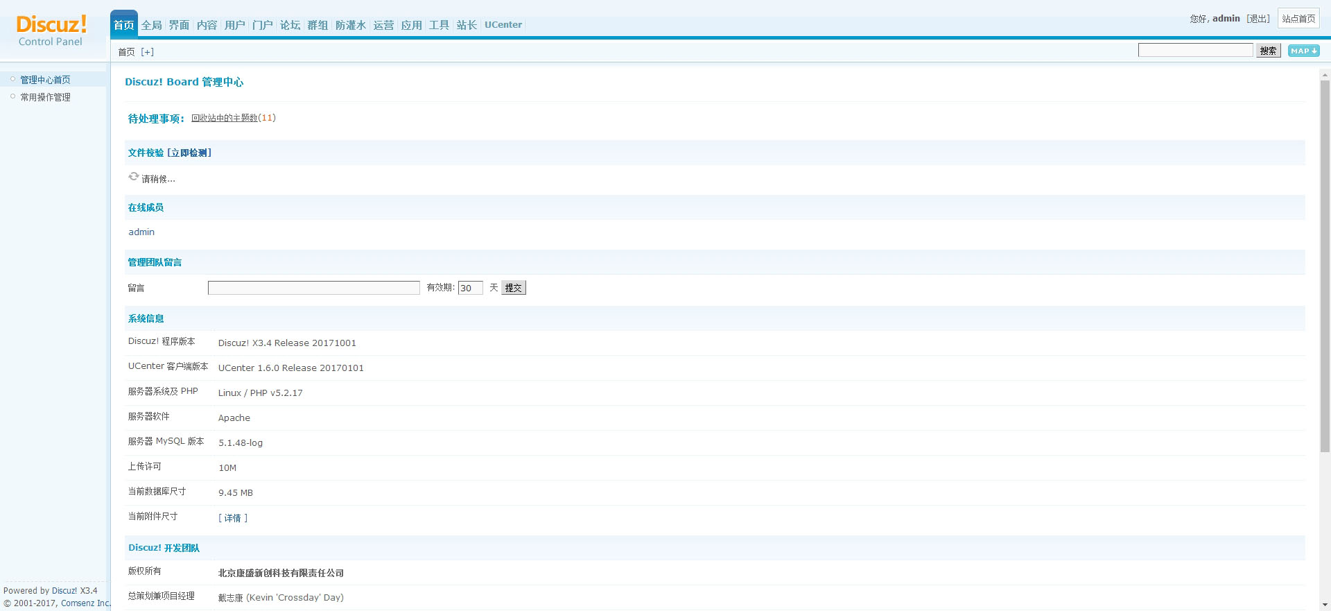Screen dimensions: 1331x611
Task: Click the 管理团队留言 section heading
Action: pyautogui.click(x=155, y=262)
